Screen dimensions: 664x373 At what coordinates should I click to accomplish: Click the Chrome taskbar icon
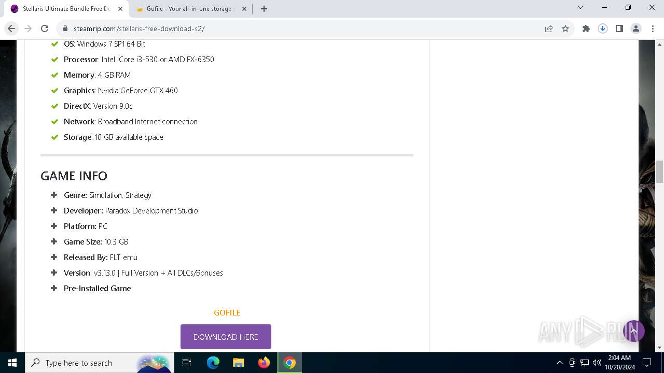click(x=289, y=363)
